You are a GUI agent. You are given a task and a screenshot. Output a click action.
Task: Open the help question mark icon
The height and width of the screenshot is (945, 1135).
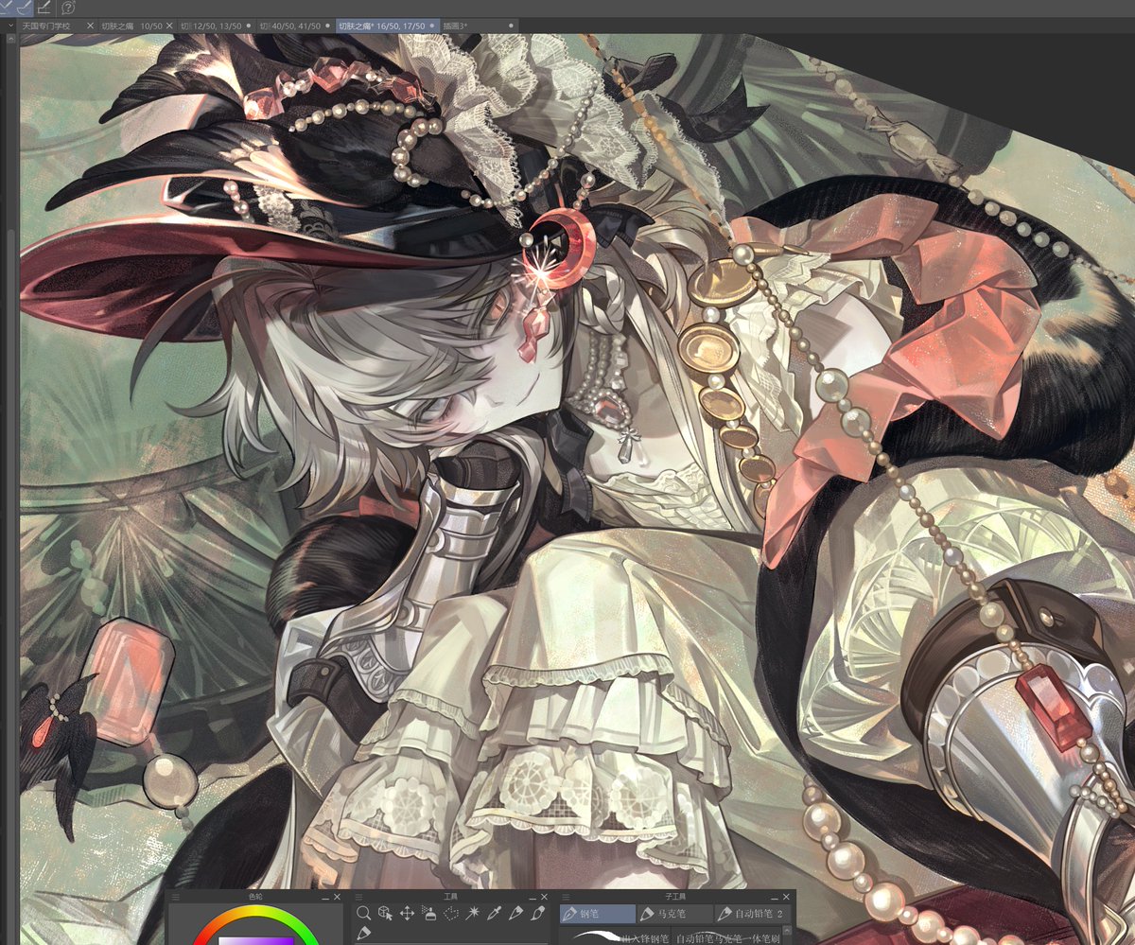pyautogui.click(x=68, y=8)
